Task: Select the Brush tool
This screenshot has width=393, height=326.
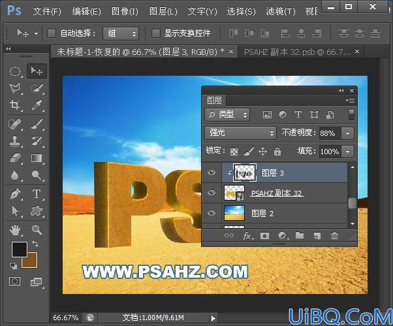Action: pos(37,124)
